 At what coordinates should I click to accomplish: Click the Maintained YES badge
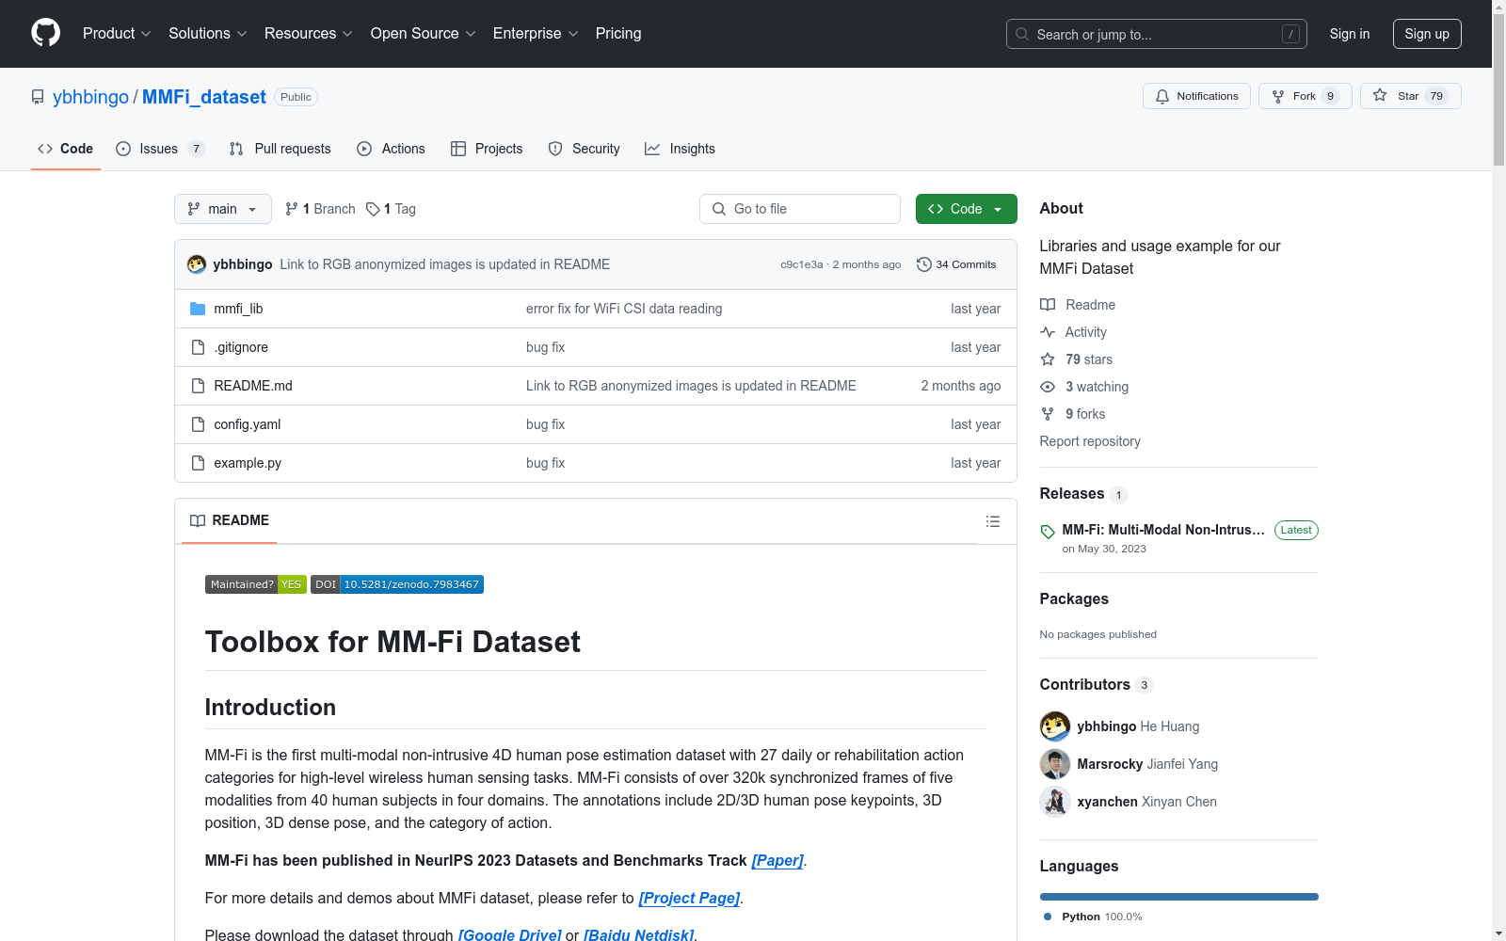tap(255, 584)
